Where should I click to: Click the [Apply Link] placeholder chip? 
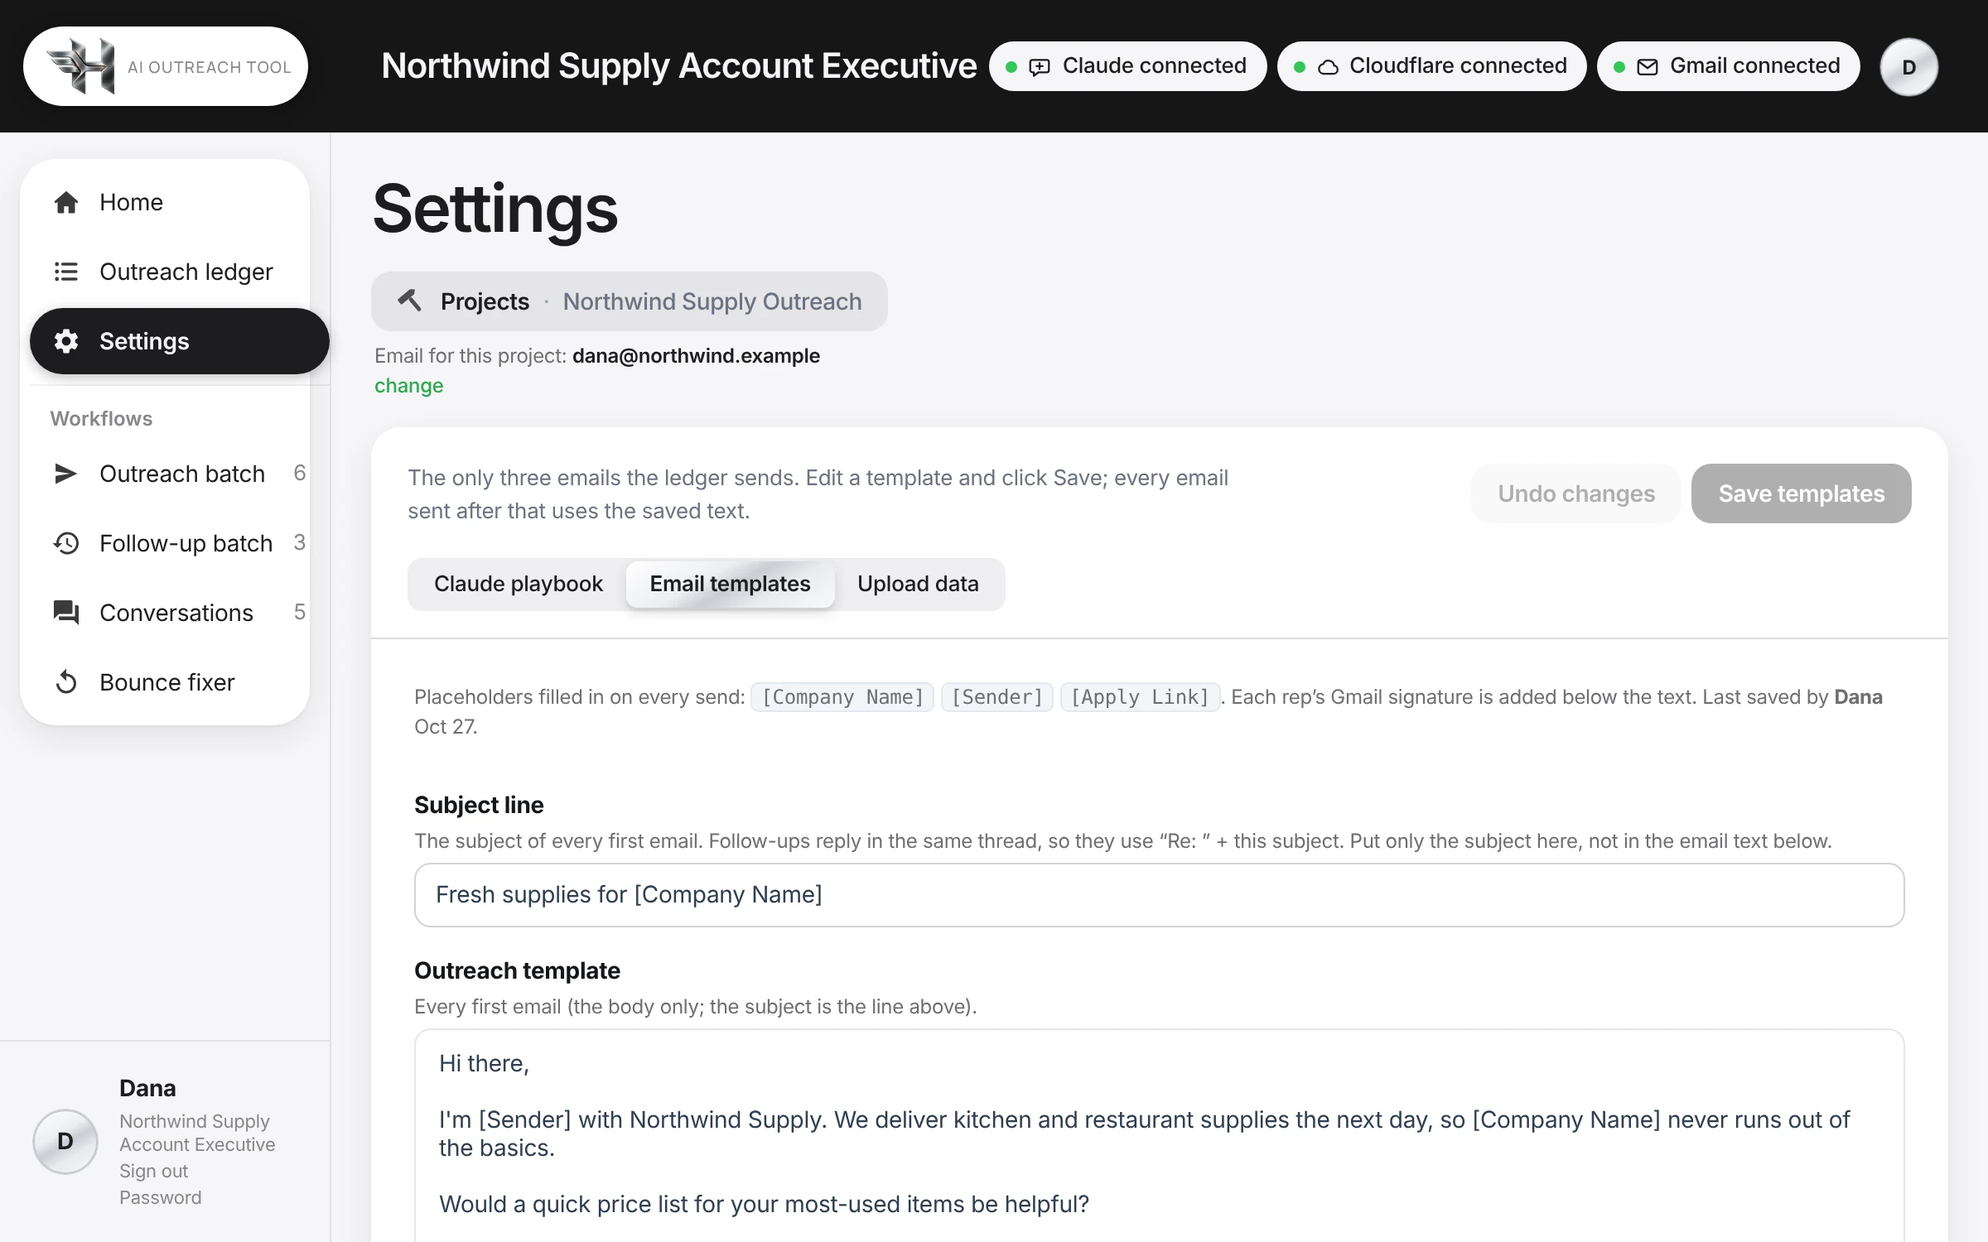pyautogui.click(x=1140, y=697)
